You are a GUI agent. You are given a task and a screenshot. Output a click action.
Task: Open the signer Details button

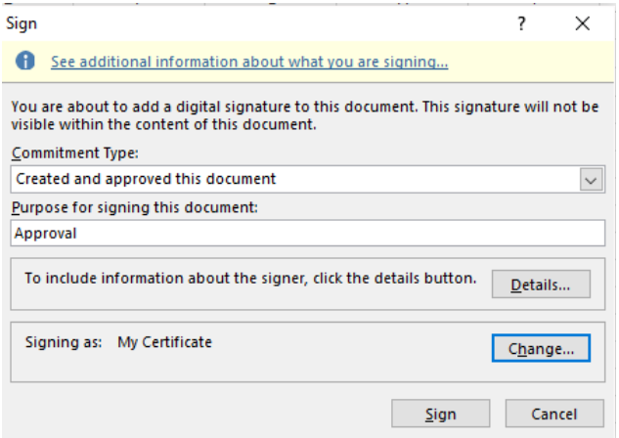[x=541, y=285]
